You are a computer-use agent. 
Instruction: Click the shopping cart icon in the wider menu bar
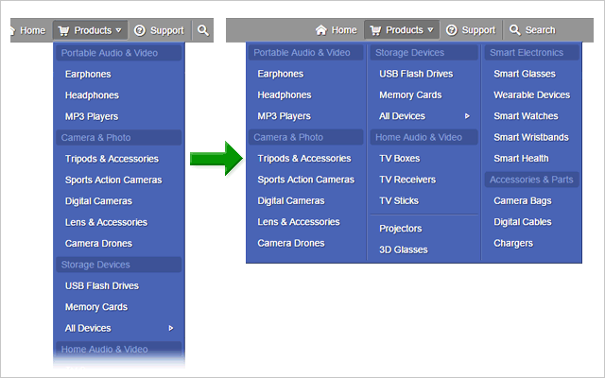click(375, 30)
